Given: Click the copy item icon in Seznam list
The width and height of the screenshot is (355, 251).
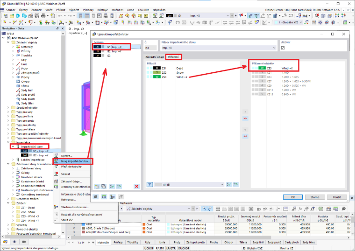Looking at the screenshot, I should pyautogui.click(x=104, y=186).
